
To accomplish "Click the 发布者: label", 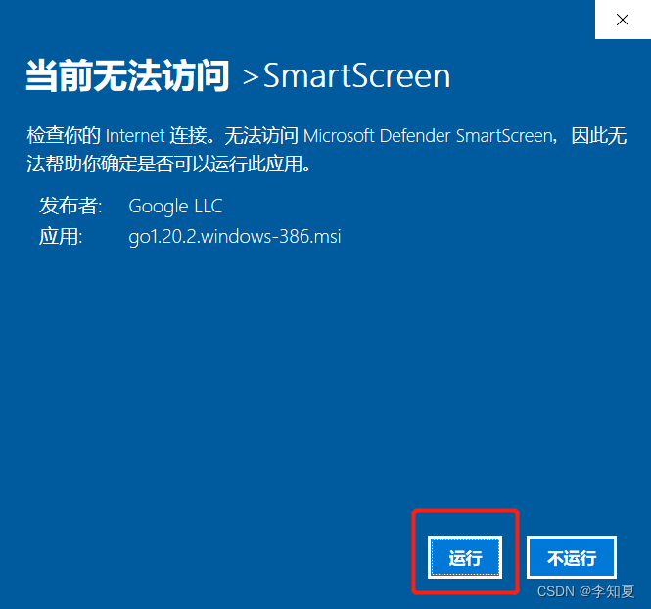I will (x=70, y=206).
